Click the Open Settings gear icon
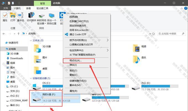Image resolution: width=188 pixels, height=111 pixels. click(x=62, y=15)
